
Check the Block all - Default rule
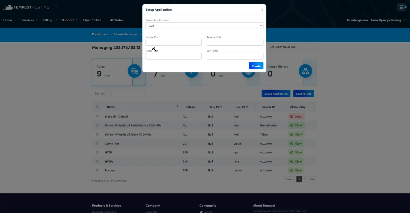click(97, 116)
